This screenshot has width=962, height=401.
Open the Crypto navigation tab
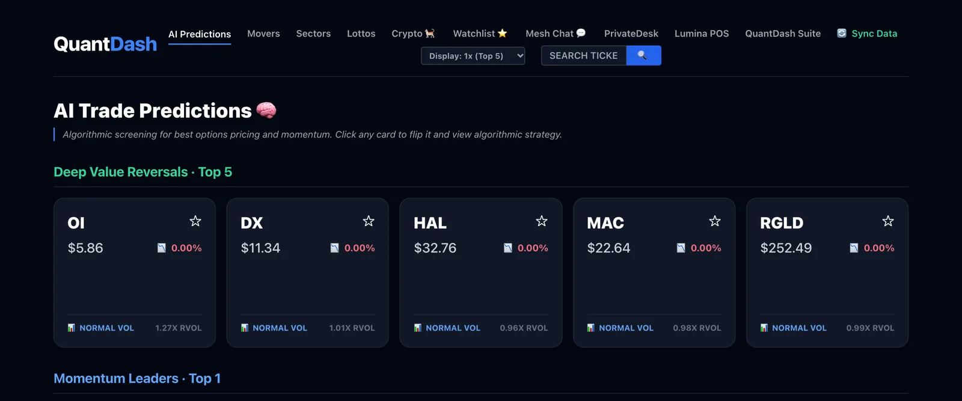coord(413,34)
